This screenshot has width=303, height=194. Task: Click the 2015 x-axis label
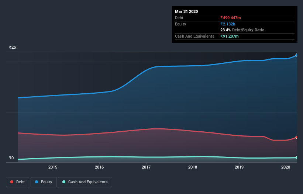click(53, 167)
